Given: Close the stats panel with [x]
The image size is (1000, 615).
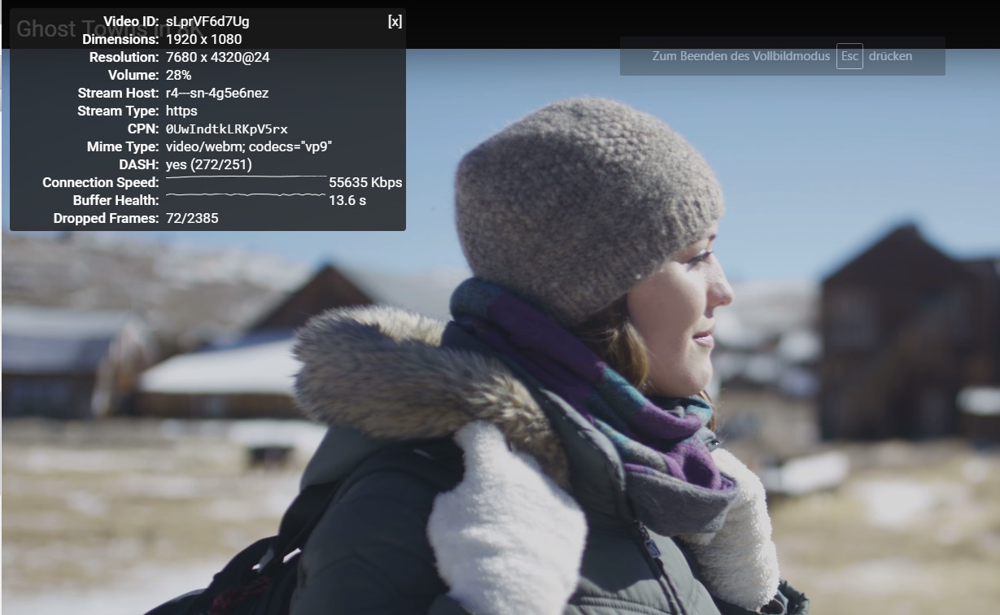Looking at the screenshot, I should coord(395,21).
